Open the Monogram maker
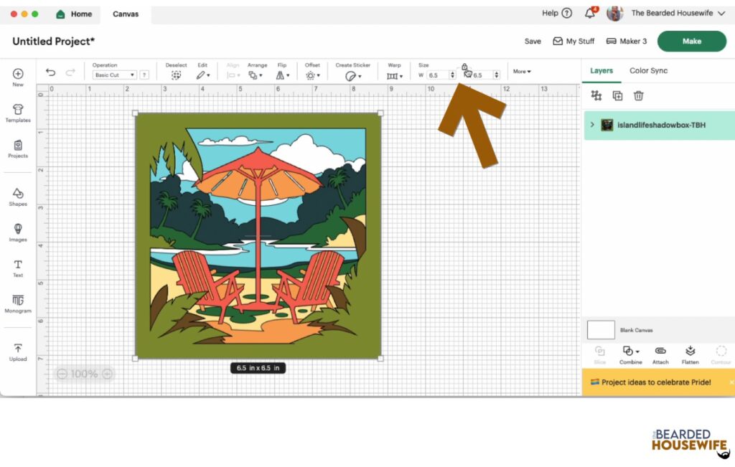Screen dimensions: 735x467 [x=18, y=303]
